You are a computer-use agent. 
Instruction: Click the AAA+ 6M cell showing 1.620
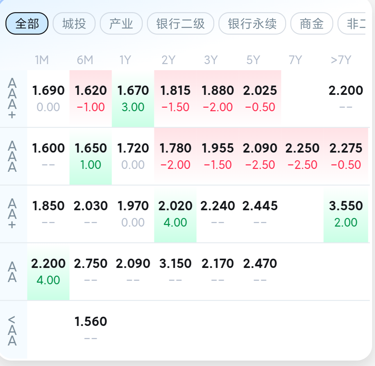pos(91,98)
